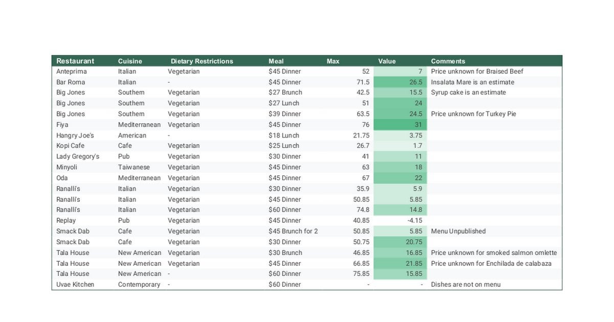The width and height of the screenshot is (614, 322).
Task: Select the Comments column header
Action: [448, 61]
